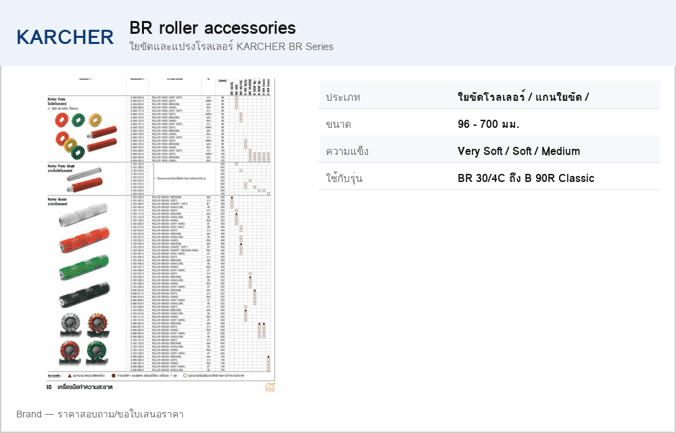Click the KARCHER brand logo
The width and height of the screenshot is (676, 433).
tap(65, 37)
